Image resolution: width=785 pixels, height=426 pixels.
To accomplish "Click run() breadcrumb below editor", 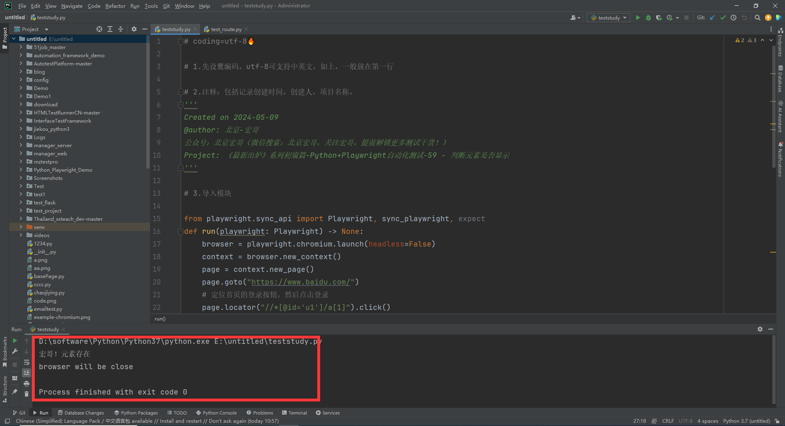I will [160, 319].
